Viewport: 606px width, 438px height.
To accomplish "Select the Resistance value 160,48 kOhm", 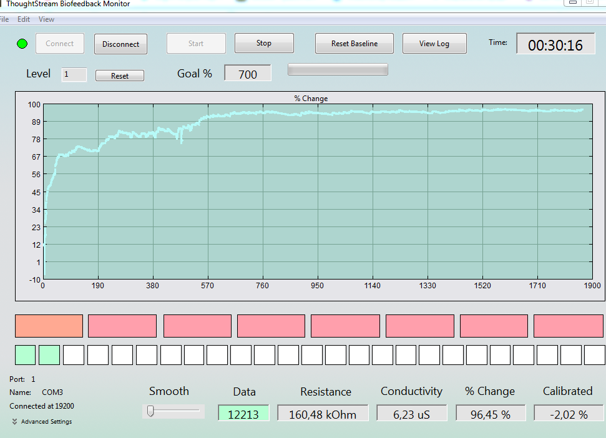I will pyautogui.click(x=323, y=414).
